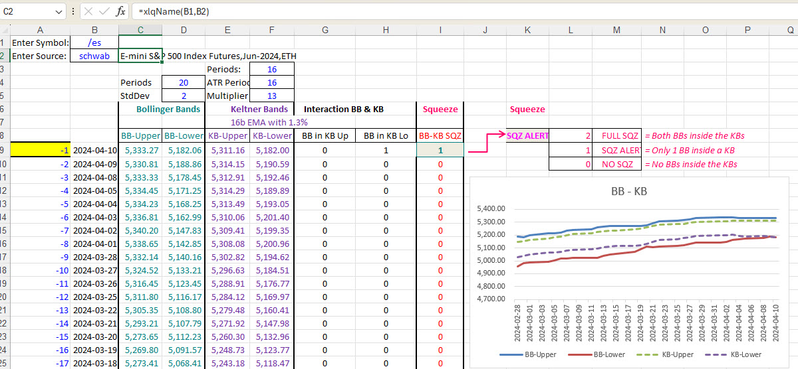Select column C header
This screenshot has height=369, width=798.
click(140, 30)
